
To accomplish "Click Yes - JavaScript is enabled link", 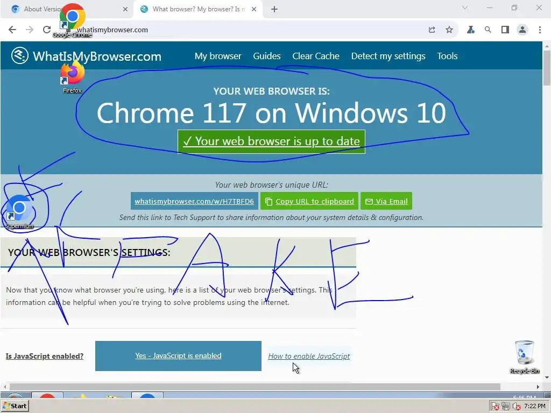I will [178, 356].
